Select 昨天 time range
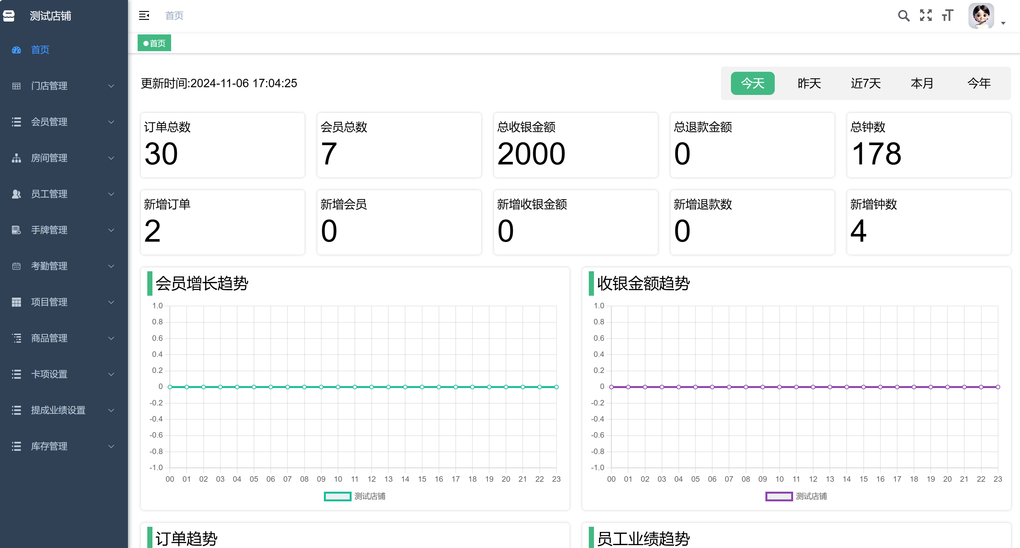 pyautogui.click(x=809, y=83)
